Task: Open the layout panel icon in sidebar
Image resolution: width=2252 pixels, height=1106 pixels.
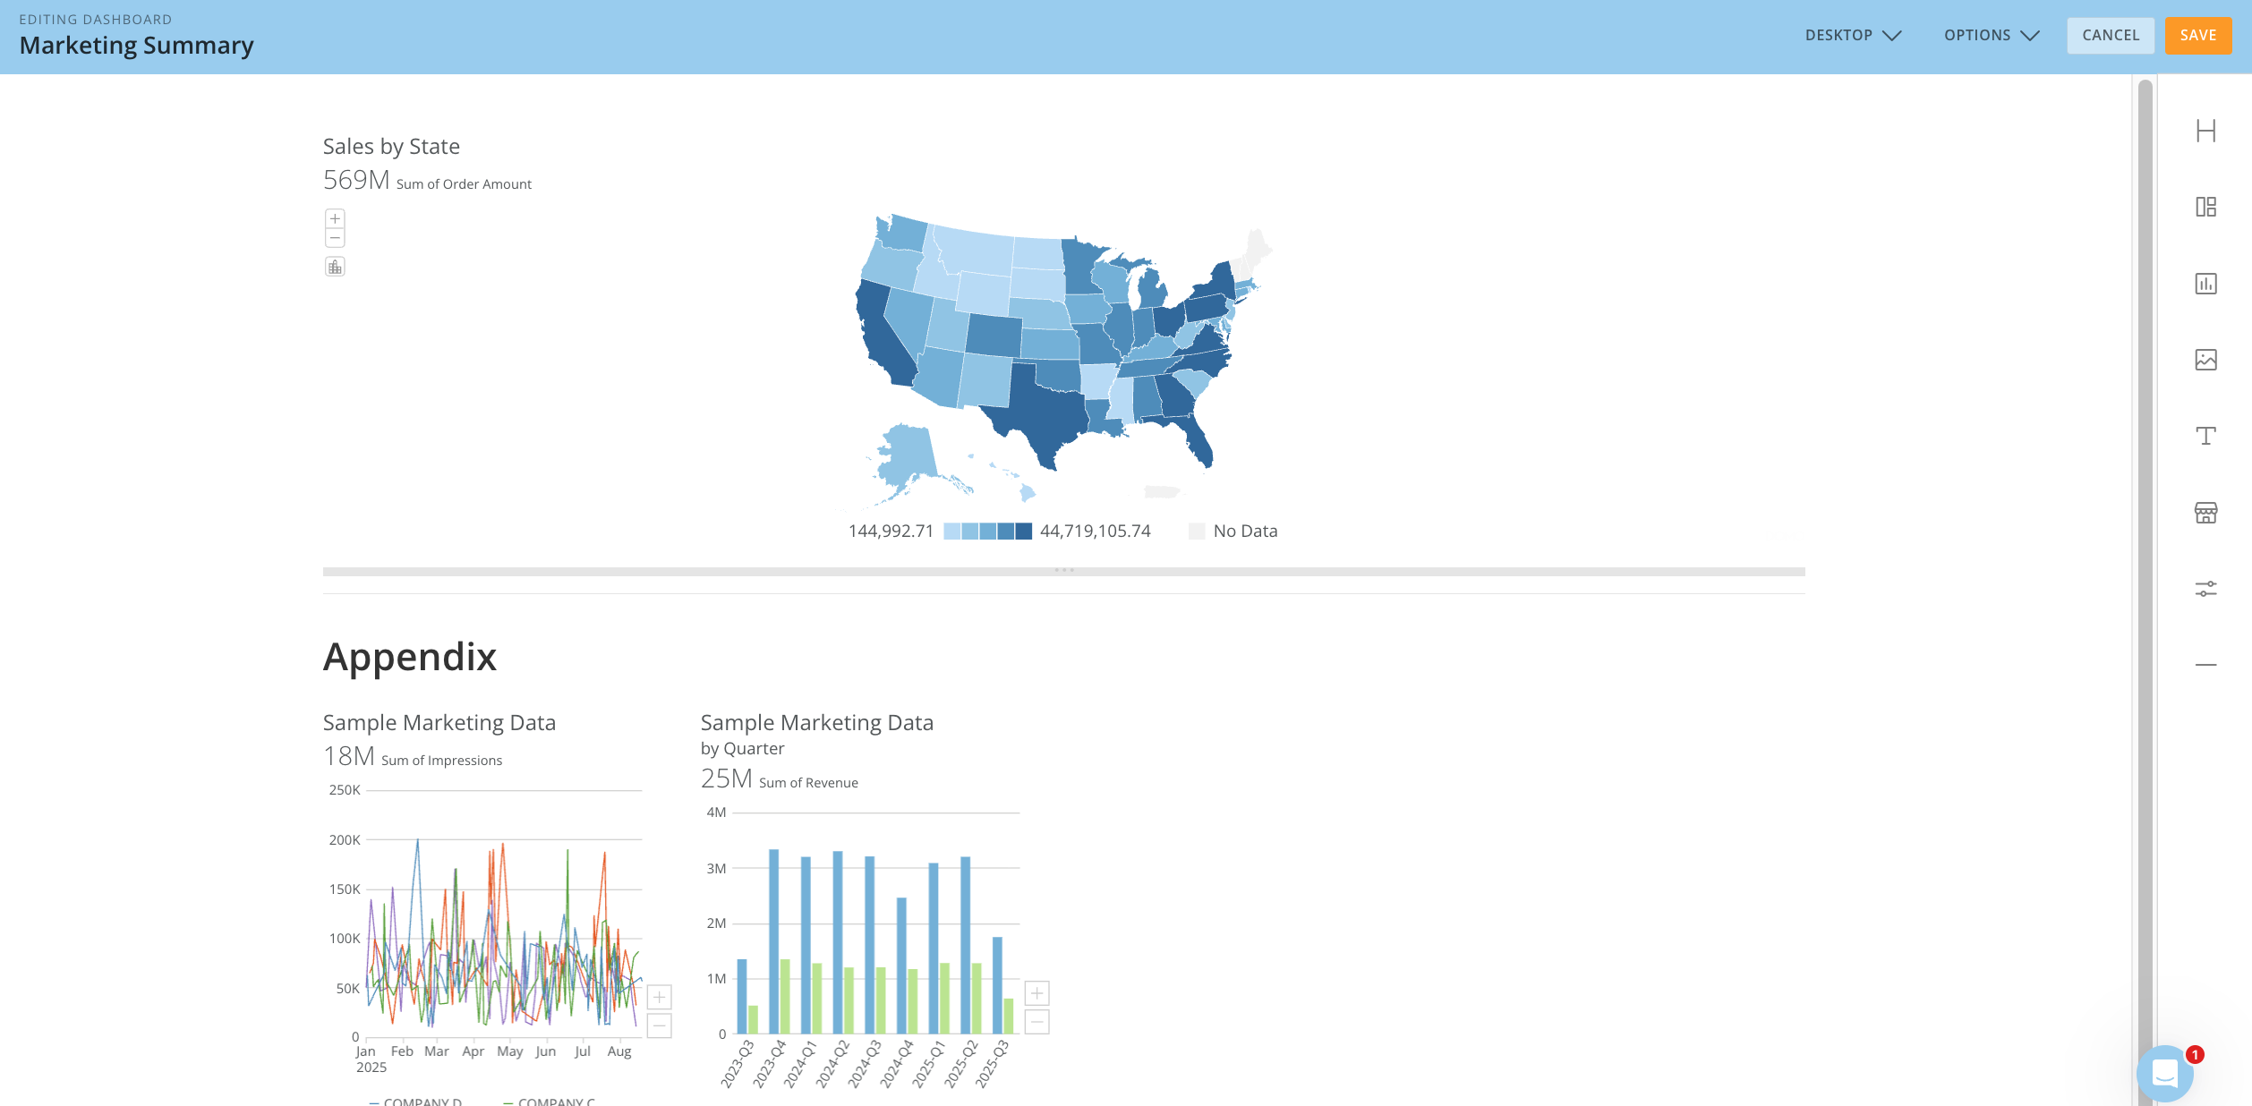Action: pos(2205,208)
